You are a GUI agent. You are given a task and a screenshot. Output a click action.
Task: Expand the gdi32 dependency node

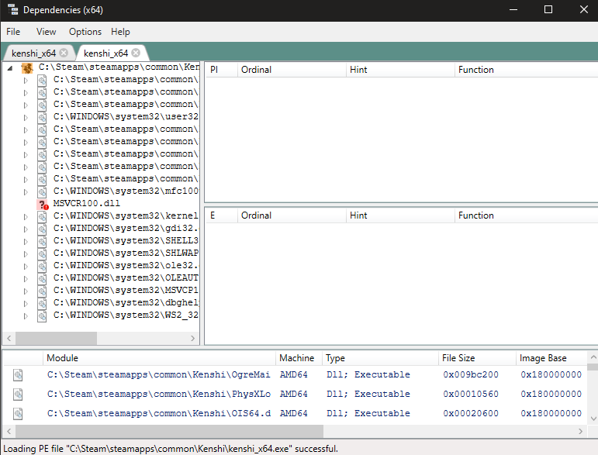(26, 229)
